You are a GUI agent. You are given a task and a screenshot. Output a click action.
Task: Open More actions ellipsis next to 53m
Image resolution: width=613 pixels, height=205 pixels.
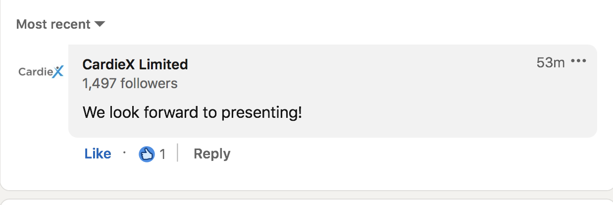(x=578, y=62)
